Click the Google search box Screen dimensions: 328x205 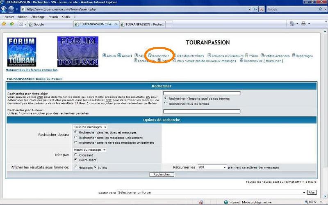[292, 9]
